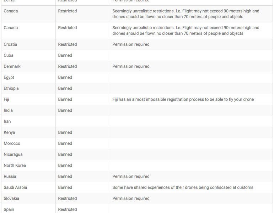The height and width of the screenshot is (213, 274).
Task: Select the India country cell
Action: point(8,110)
